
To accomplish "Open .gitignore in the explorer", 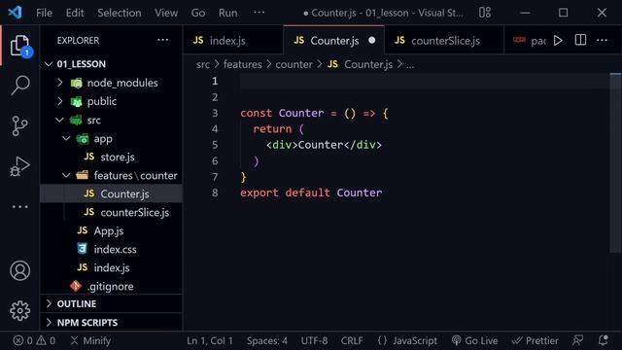I will (x=111, y=286).
